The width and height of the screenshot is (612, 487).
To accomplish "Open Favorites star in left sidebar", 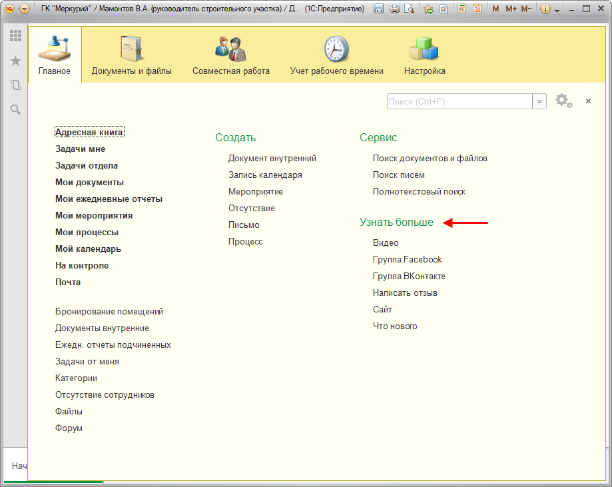I will [x=15, y=61].
